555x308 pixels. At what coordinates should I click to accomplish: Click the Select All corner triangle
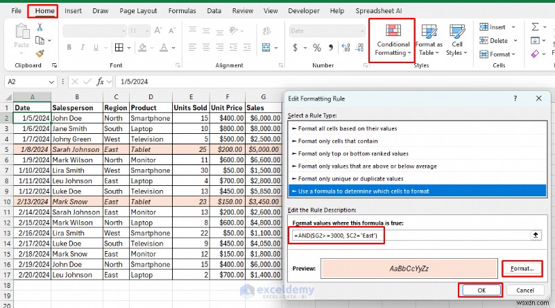pos(8,97)
